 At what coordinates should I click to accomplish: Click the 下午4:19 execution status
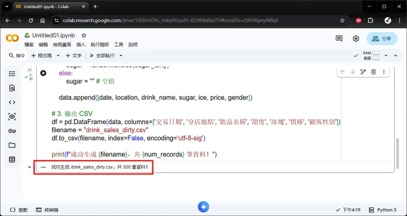pos(348,210)
